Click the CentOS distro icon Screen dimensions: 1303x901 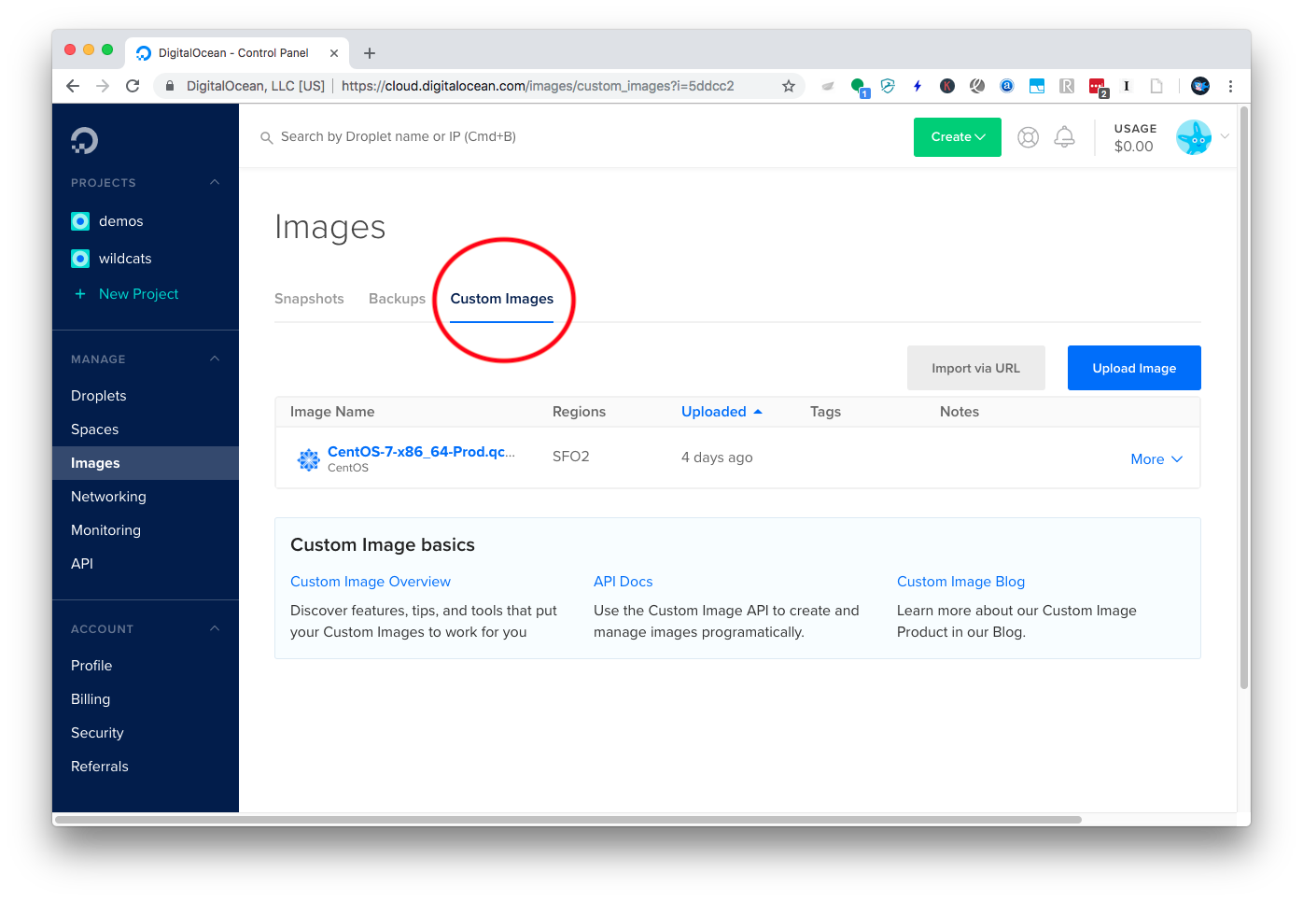click(x=308, y=459)
